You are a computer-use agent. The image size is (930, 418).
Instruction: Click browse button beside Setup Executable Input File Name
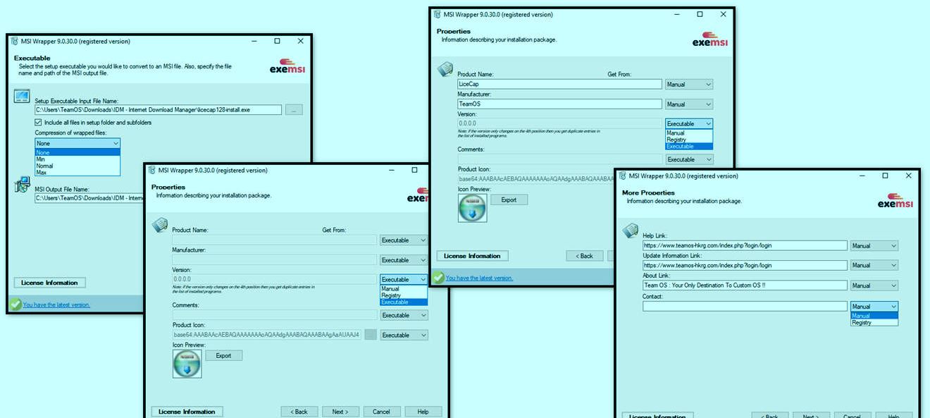click(294, 109)
